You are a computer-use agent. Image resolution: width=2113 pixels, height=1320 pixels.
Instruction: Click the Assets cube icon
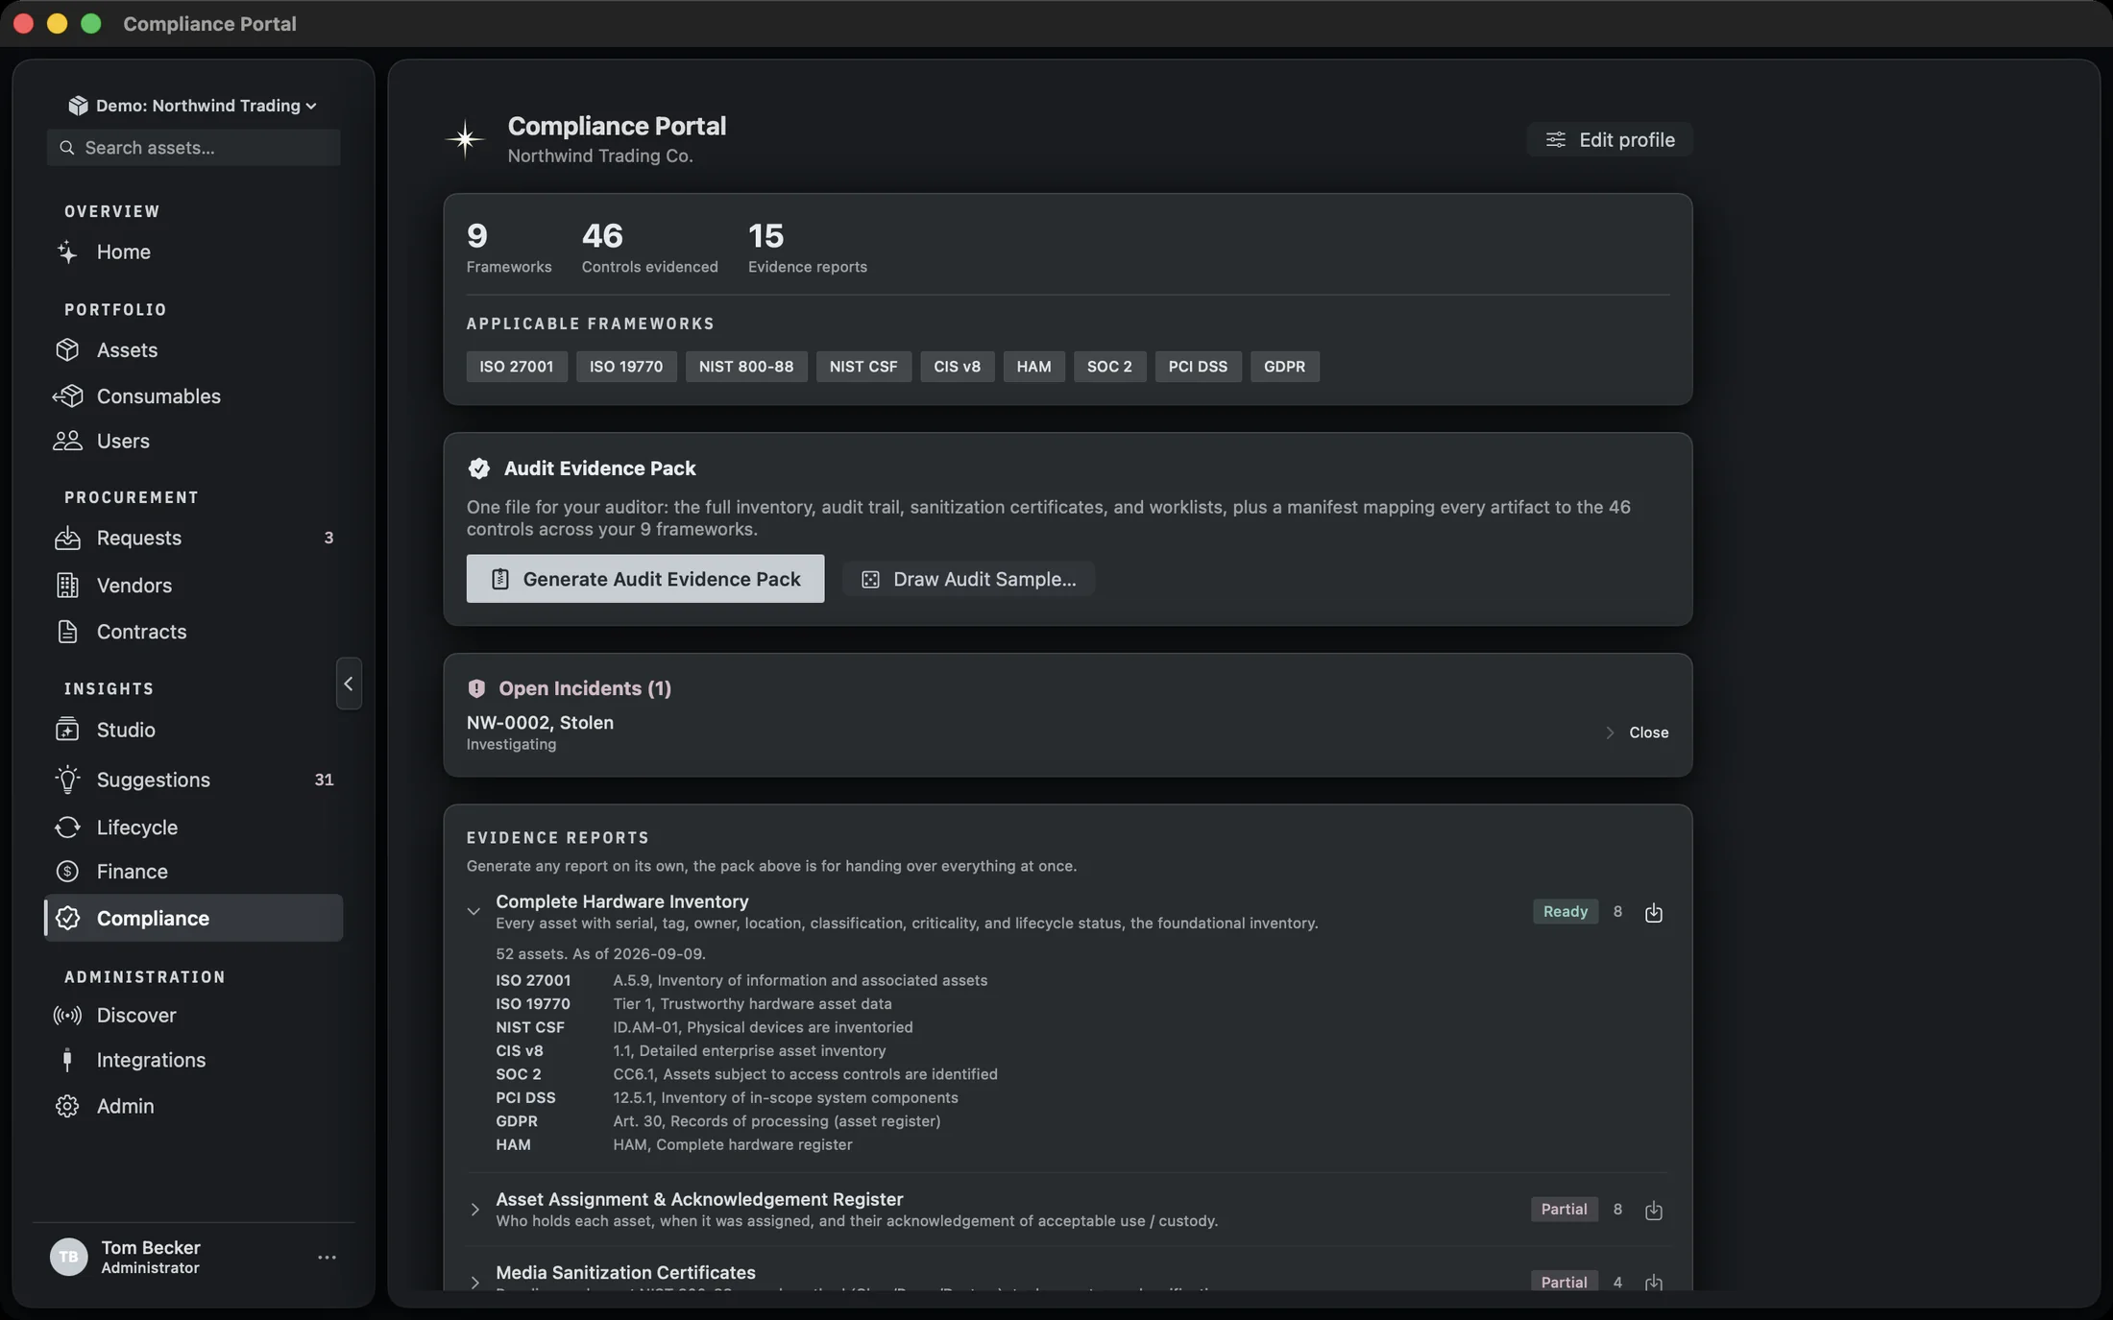pyautogui.click(x=67, y=349)
